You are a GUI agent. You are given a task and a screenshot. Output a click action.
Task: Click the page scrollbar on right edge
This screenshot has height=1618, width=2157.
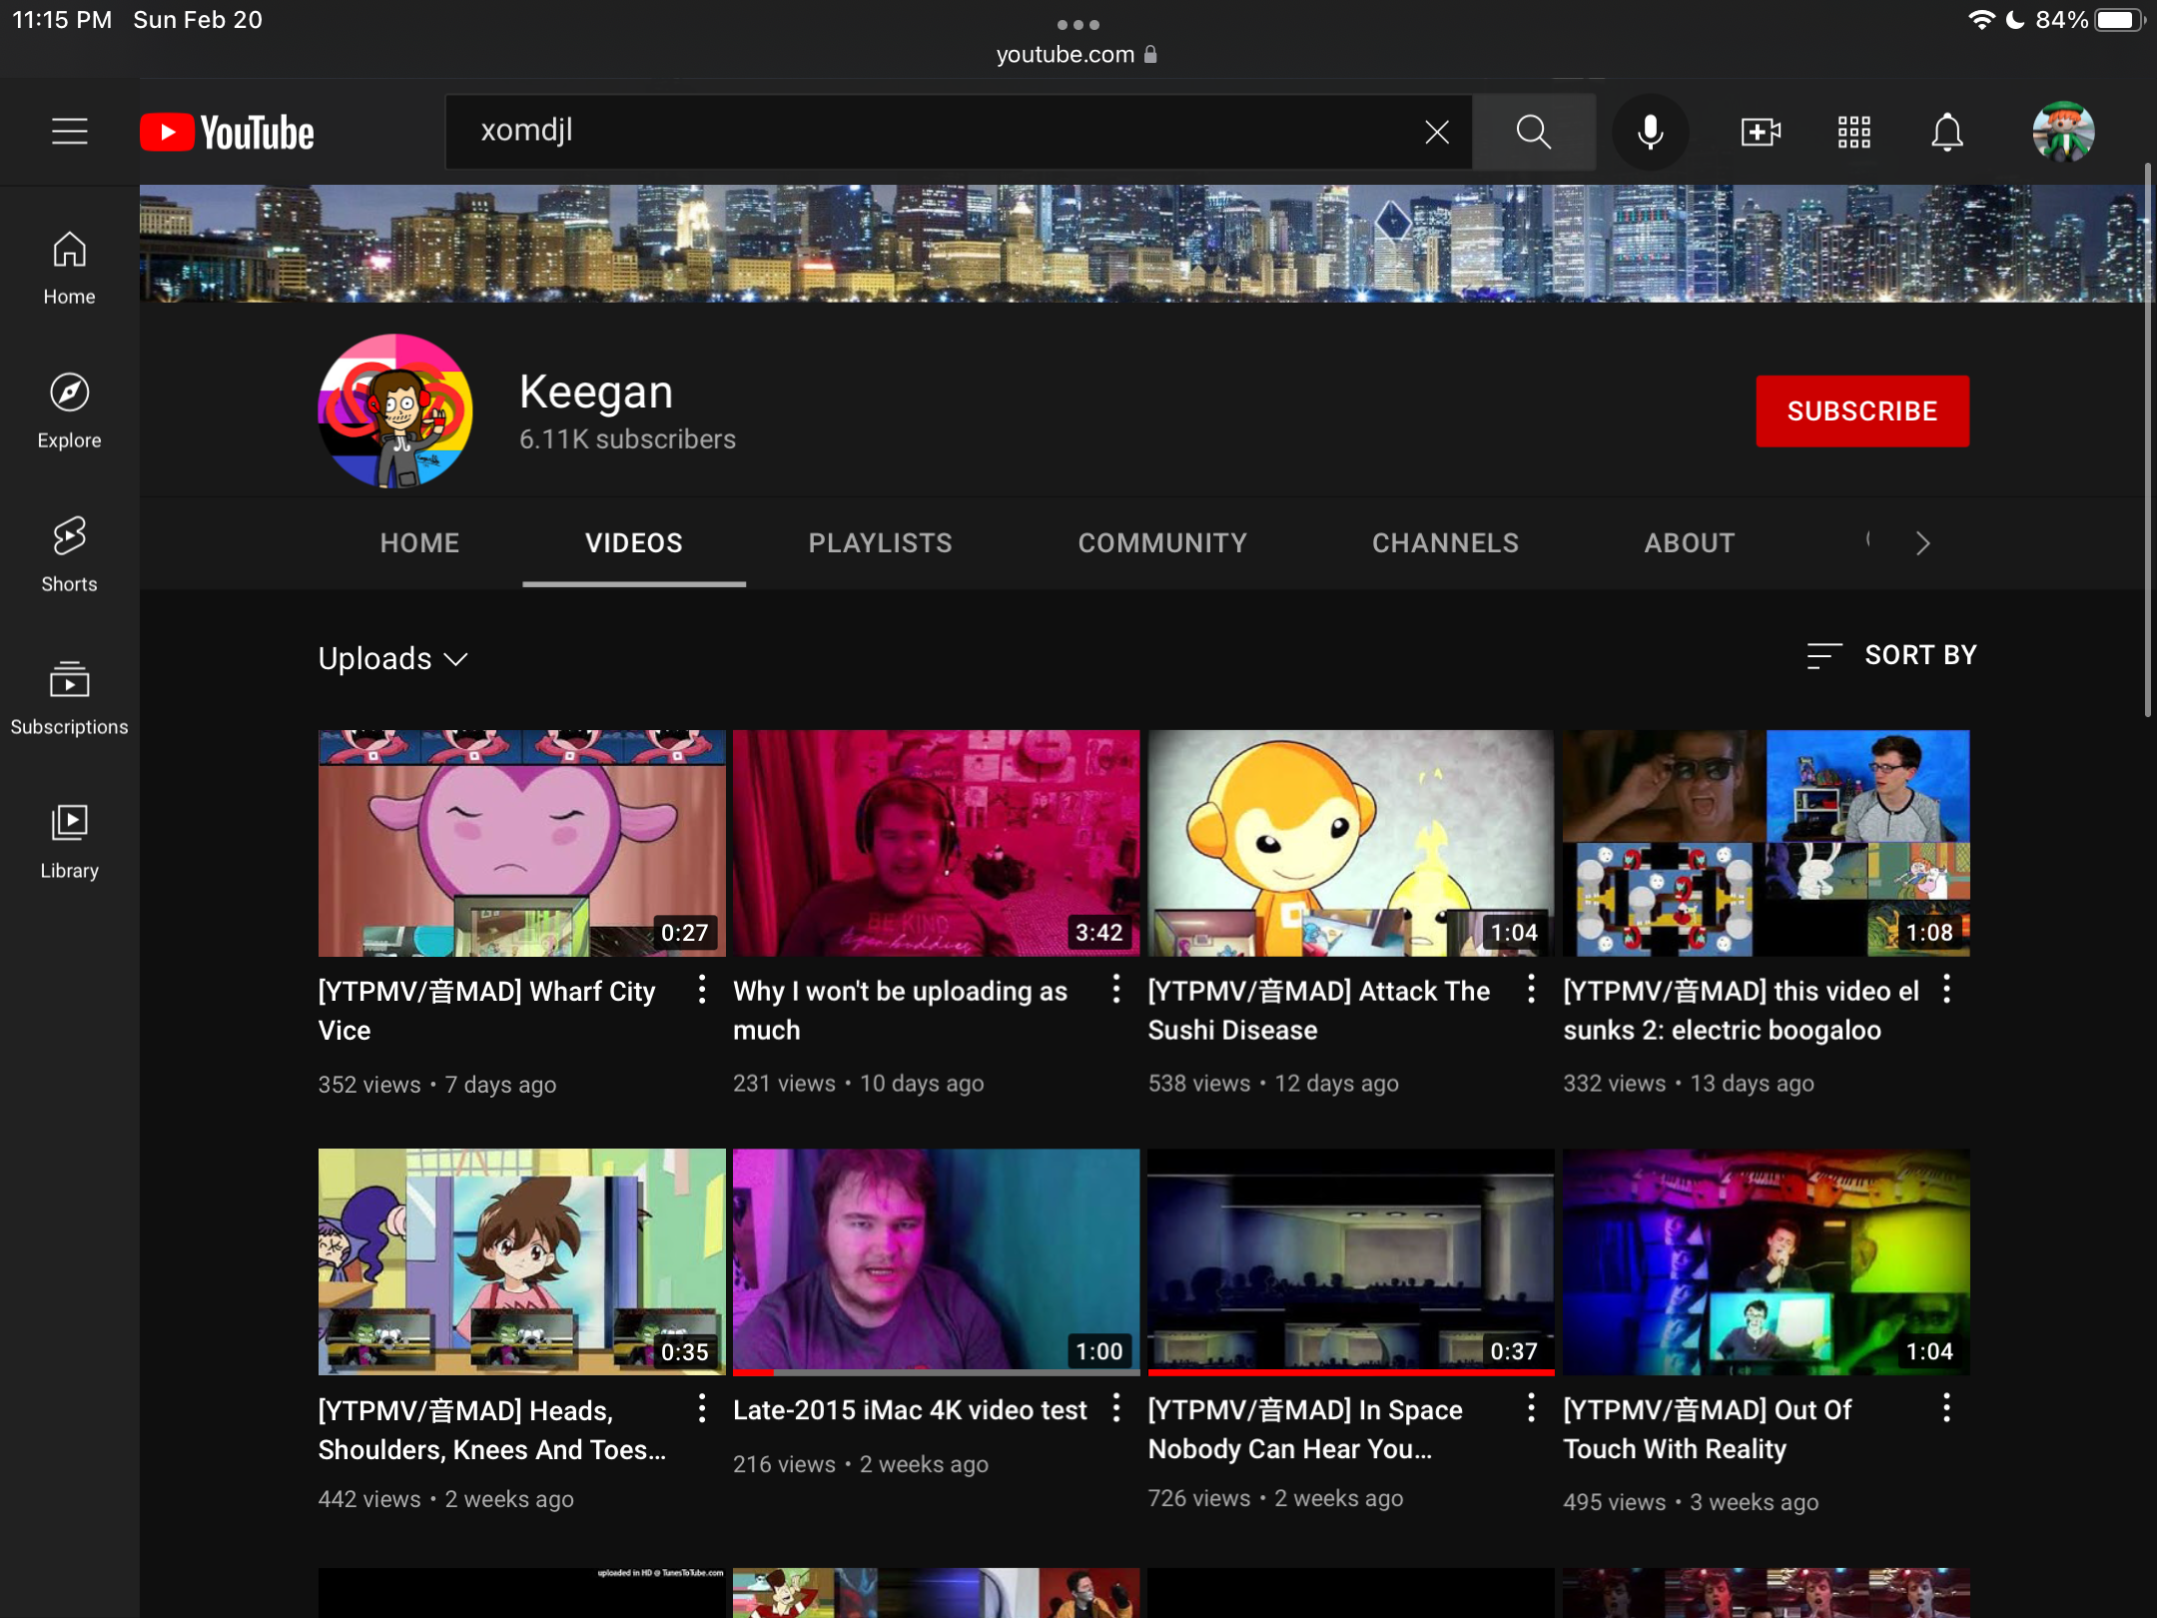(x=2148, y=439)
